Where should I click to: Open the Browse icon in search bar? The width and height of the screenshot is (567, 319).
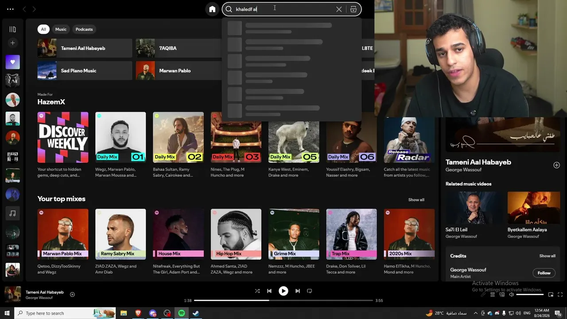(353, 9)
